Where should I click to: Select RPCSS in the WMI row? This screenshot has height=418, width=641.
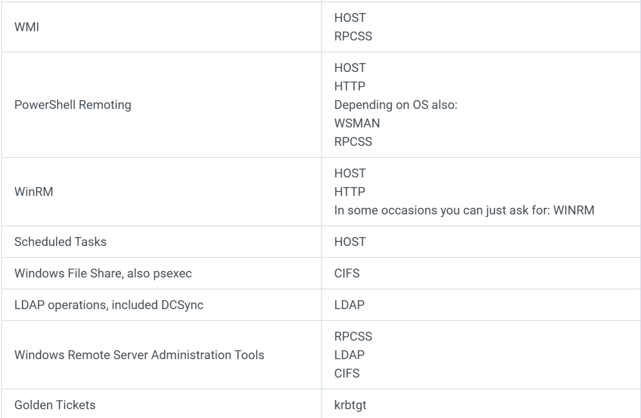click(x=353, y=36)
